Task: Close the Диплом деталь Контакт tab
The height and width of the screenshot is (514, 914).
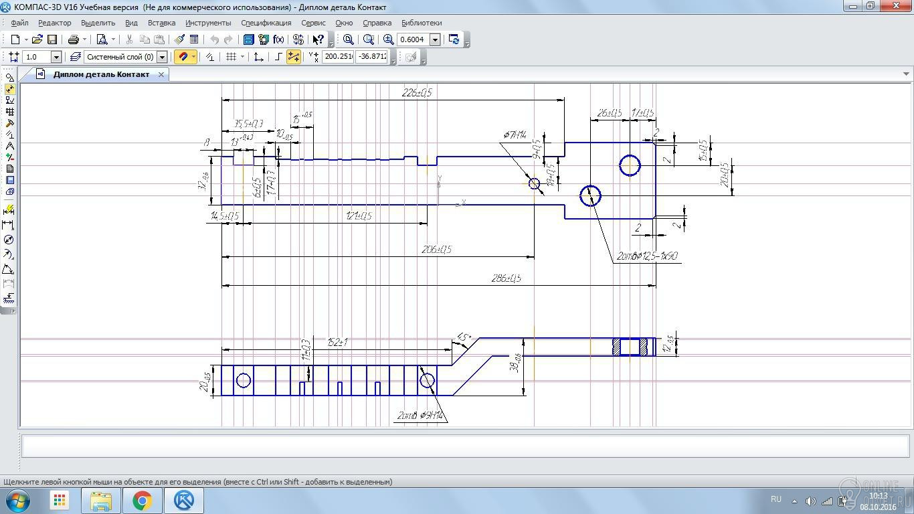Action: (x=161, y=74)
